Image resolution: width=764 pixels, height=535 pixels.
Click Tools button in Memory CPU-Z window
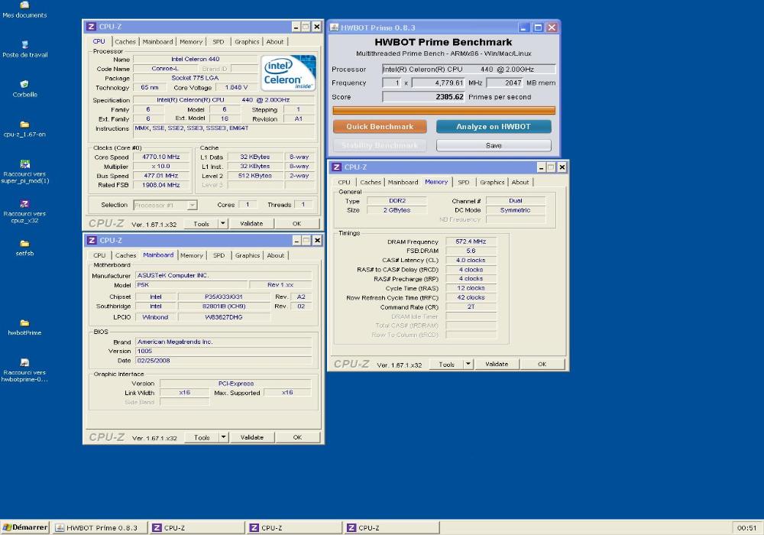(x=446, y=364)
